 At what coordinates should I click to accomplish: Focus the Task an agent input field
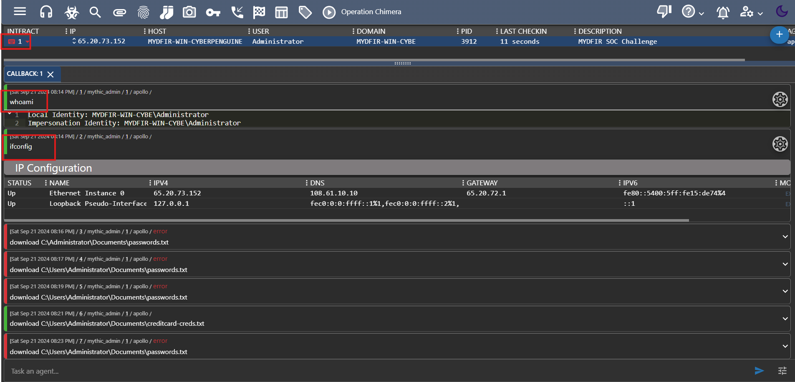378,371
